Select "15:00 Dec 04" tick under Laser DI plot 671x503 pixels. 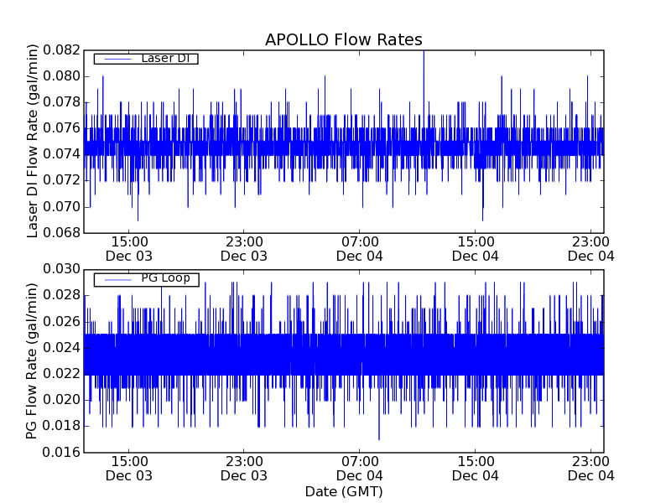[x=476, y=249]
